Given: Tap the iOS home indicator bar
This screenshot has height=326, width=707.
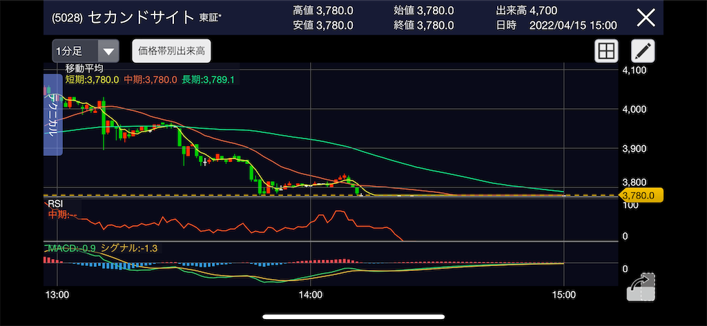Looking at the screenshot, I should [x=353, y=317].
